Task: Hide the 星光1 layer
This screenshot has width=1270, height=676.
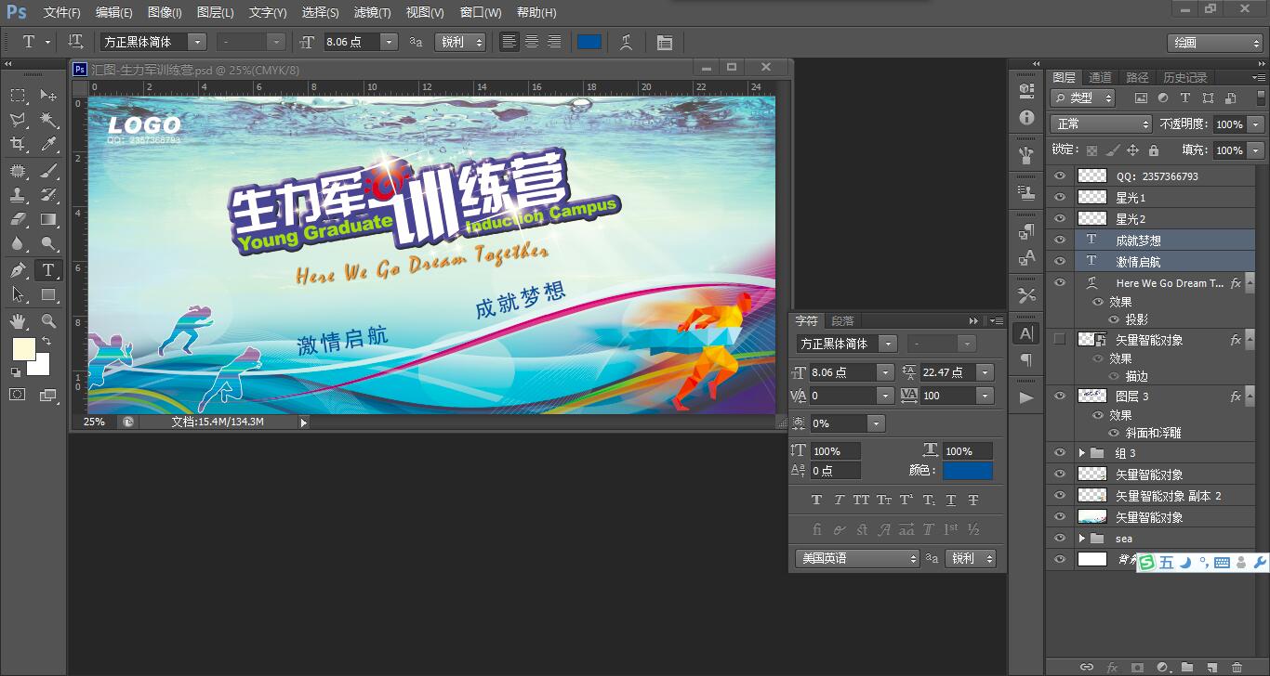Action: click(1059, 197)
